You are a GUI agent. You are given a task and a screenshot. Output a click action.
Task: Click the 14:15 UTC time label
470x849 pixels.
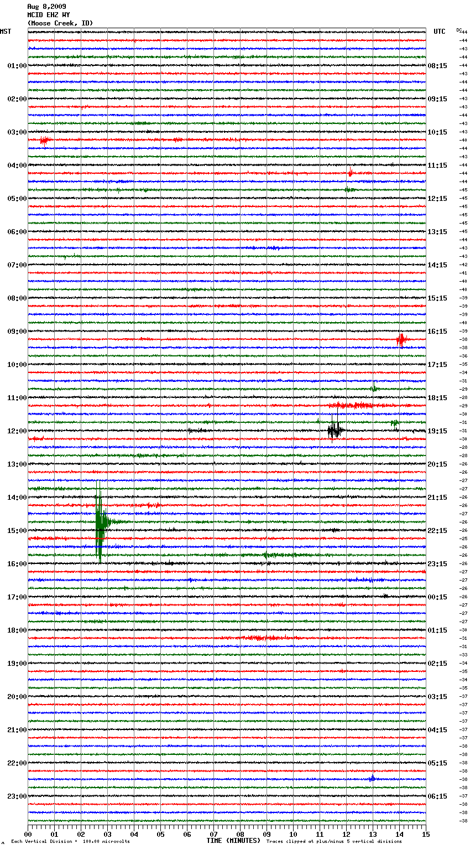click(x=437, y=265)
